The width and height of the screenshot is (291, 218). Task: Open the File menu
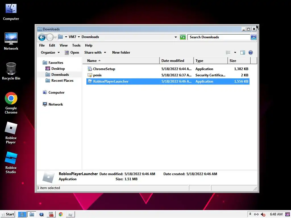tap(42, 45)
